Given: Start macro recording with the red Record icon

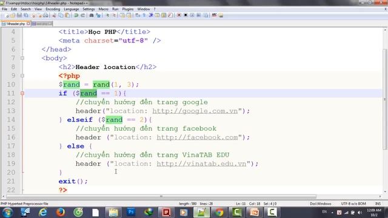Looking at the screenshot, I should pos(179,15).
